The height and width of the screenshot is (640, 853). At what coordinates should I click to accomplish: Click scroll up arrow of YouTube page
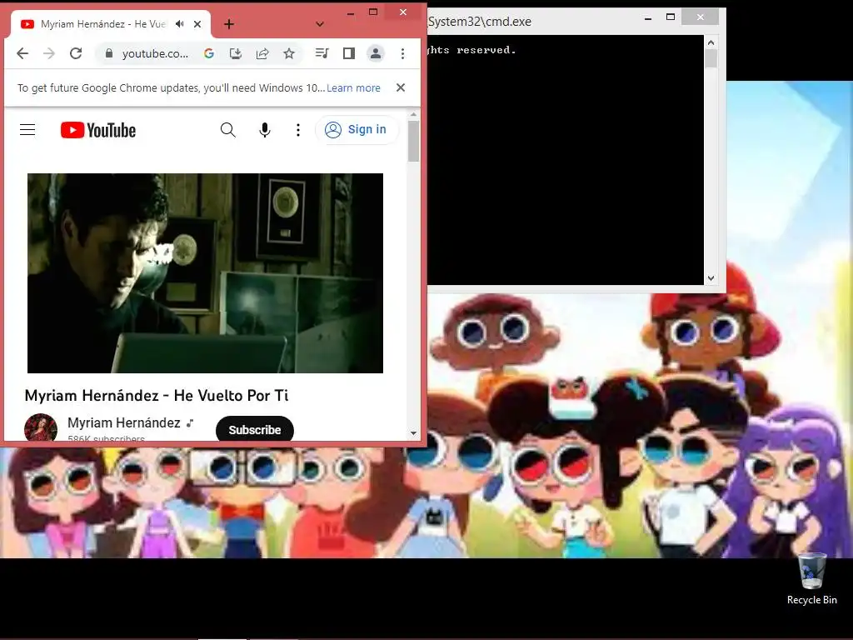[413, 114]
